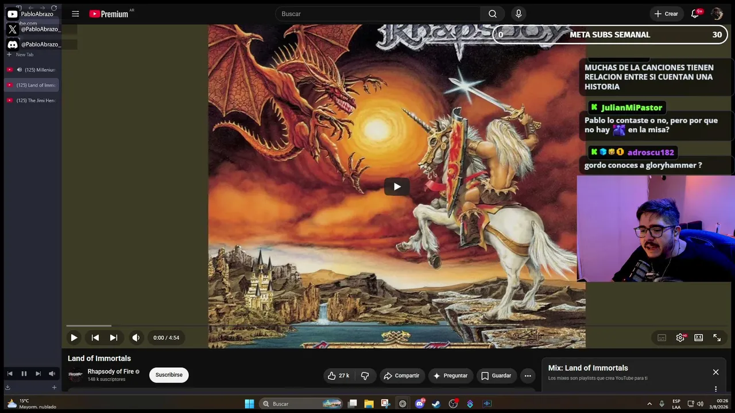The width and height of the screenshot is (735, 413).
Task: Like the Land of Immortals video
Action: pyautogui.click(x=338, y=376)
